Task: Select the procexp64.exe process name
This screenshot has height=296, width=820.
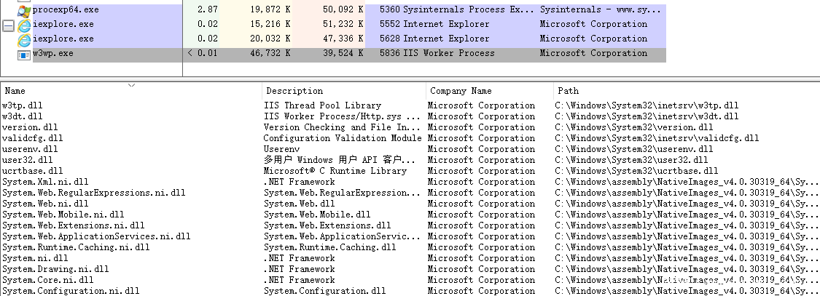Action: [66, 10]
